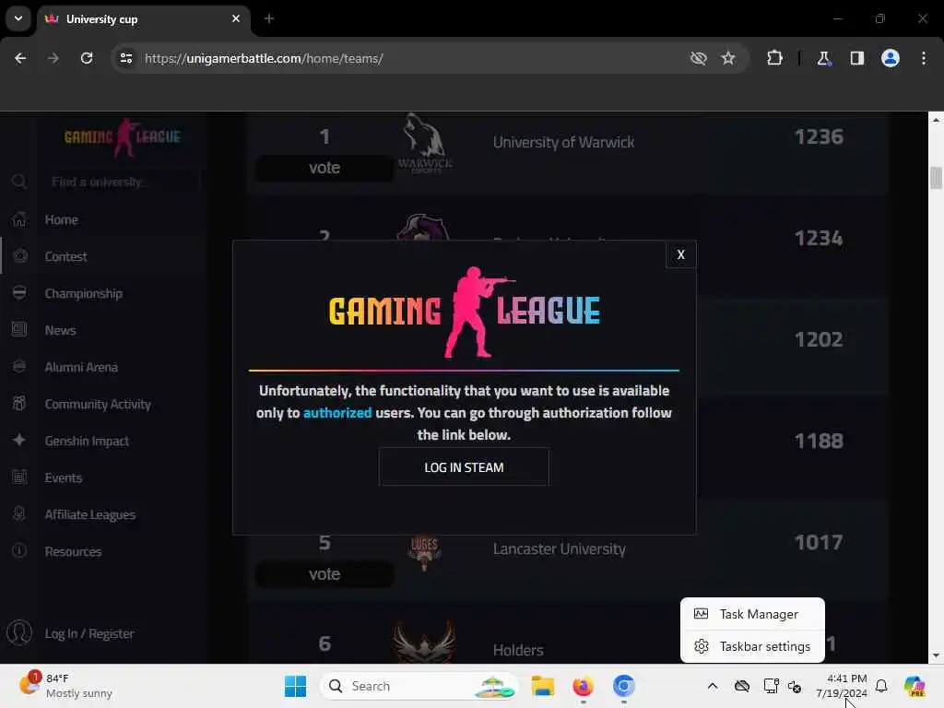Go forward with the browser arrow
944x708 pixels.
(53, 58)
